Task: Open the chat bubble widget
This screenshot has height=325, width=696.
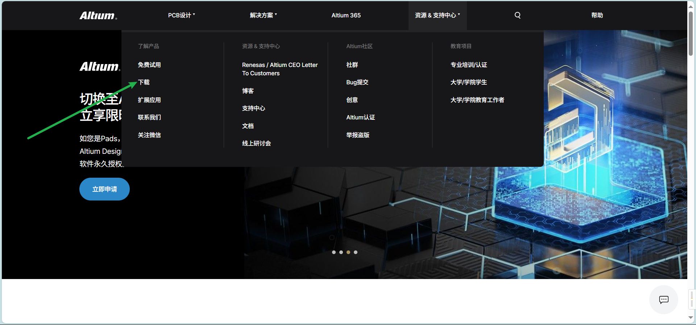Action: pyautogui.click(x=664, y=300)
